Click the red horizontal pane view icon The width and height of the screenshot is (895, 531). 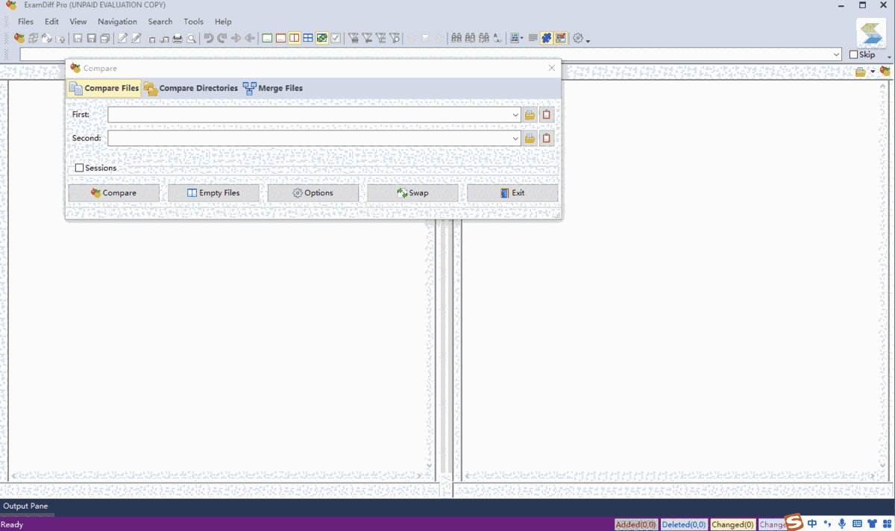[280, 38]
